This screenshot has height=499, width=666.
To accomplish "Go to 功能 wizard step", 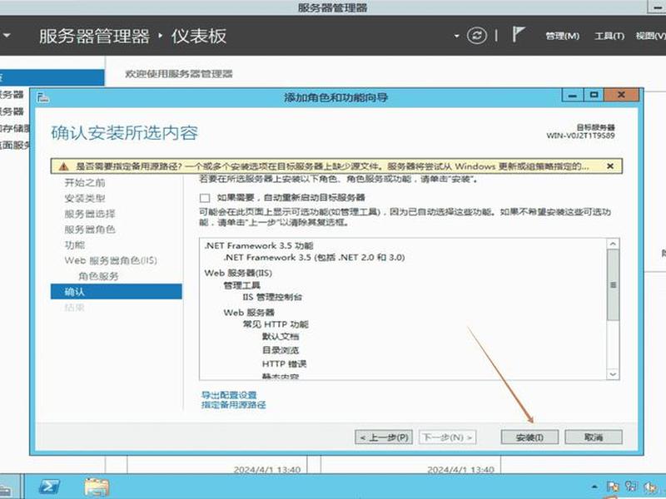I will click(x=75, y=245).
